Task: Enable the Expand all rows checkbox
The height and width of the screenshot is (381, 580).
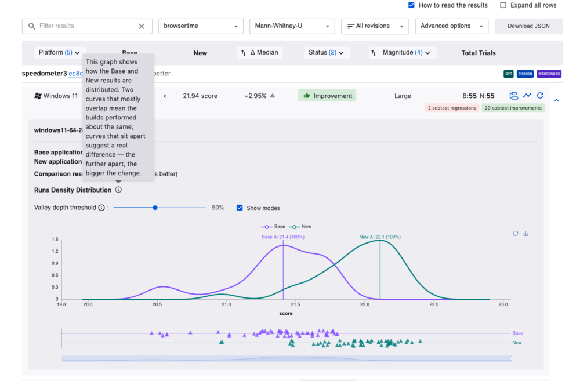Action: tap(503, 5)
